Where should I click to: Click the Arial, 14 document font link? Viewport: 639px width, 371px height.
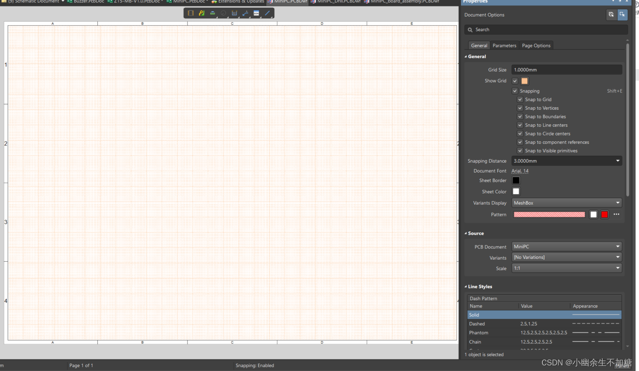pyautogui.click(x=520, y=171)
